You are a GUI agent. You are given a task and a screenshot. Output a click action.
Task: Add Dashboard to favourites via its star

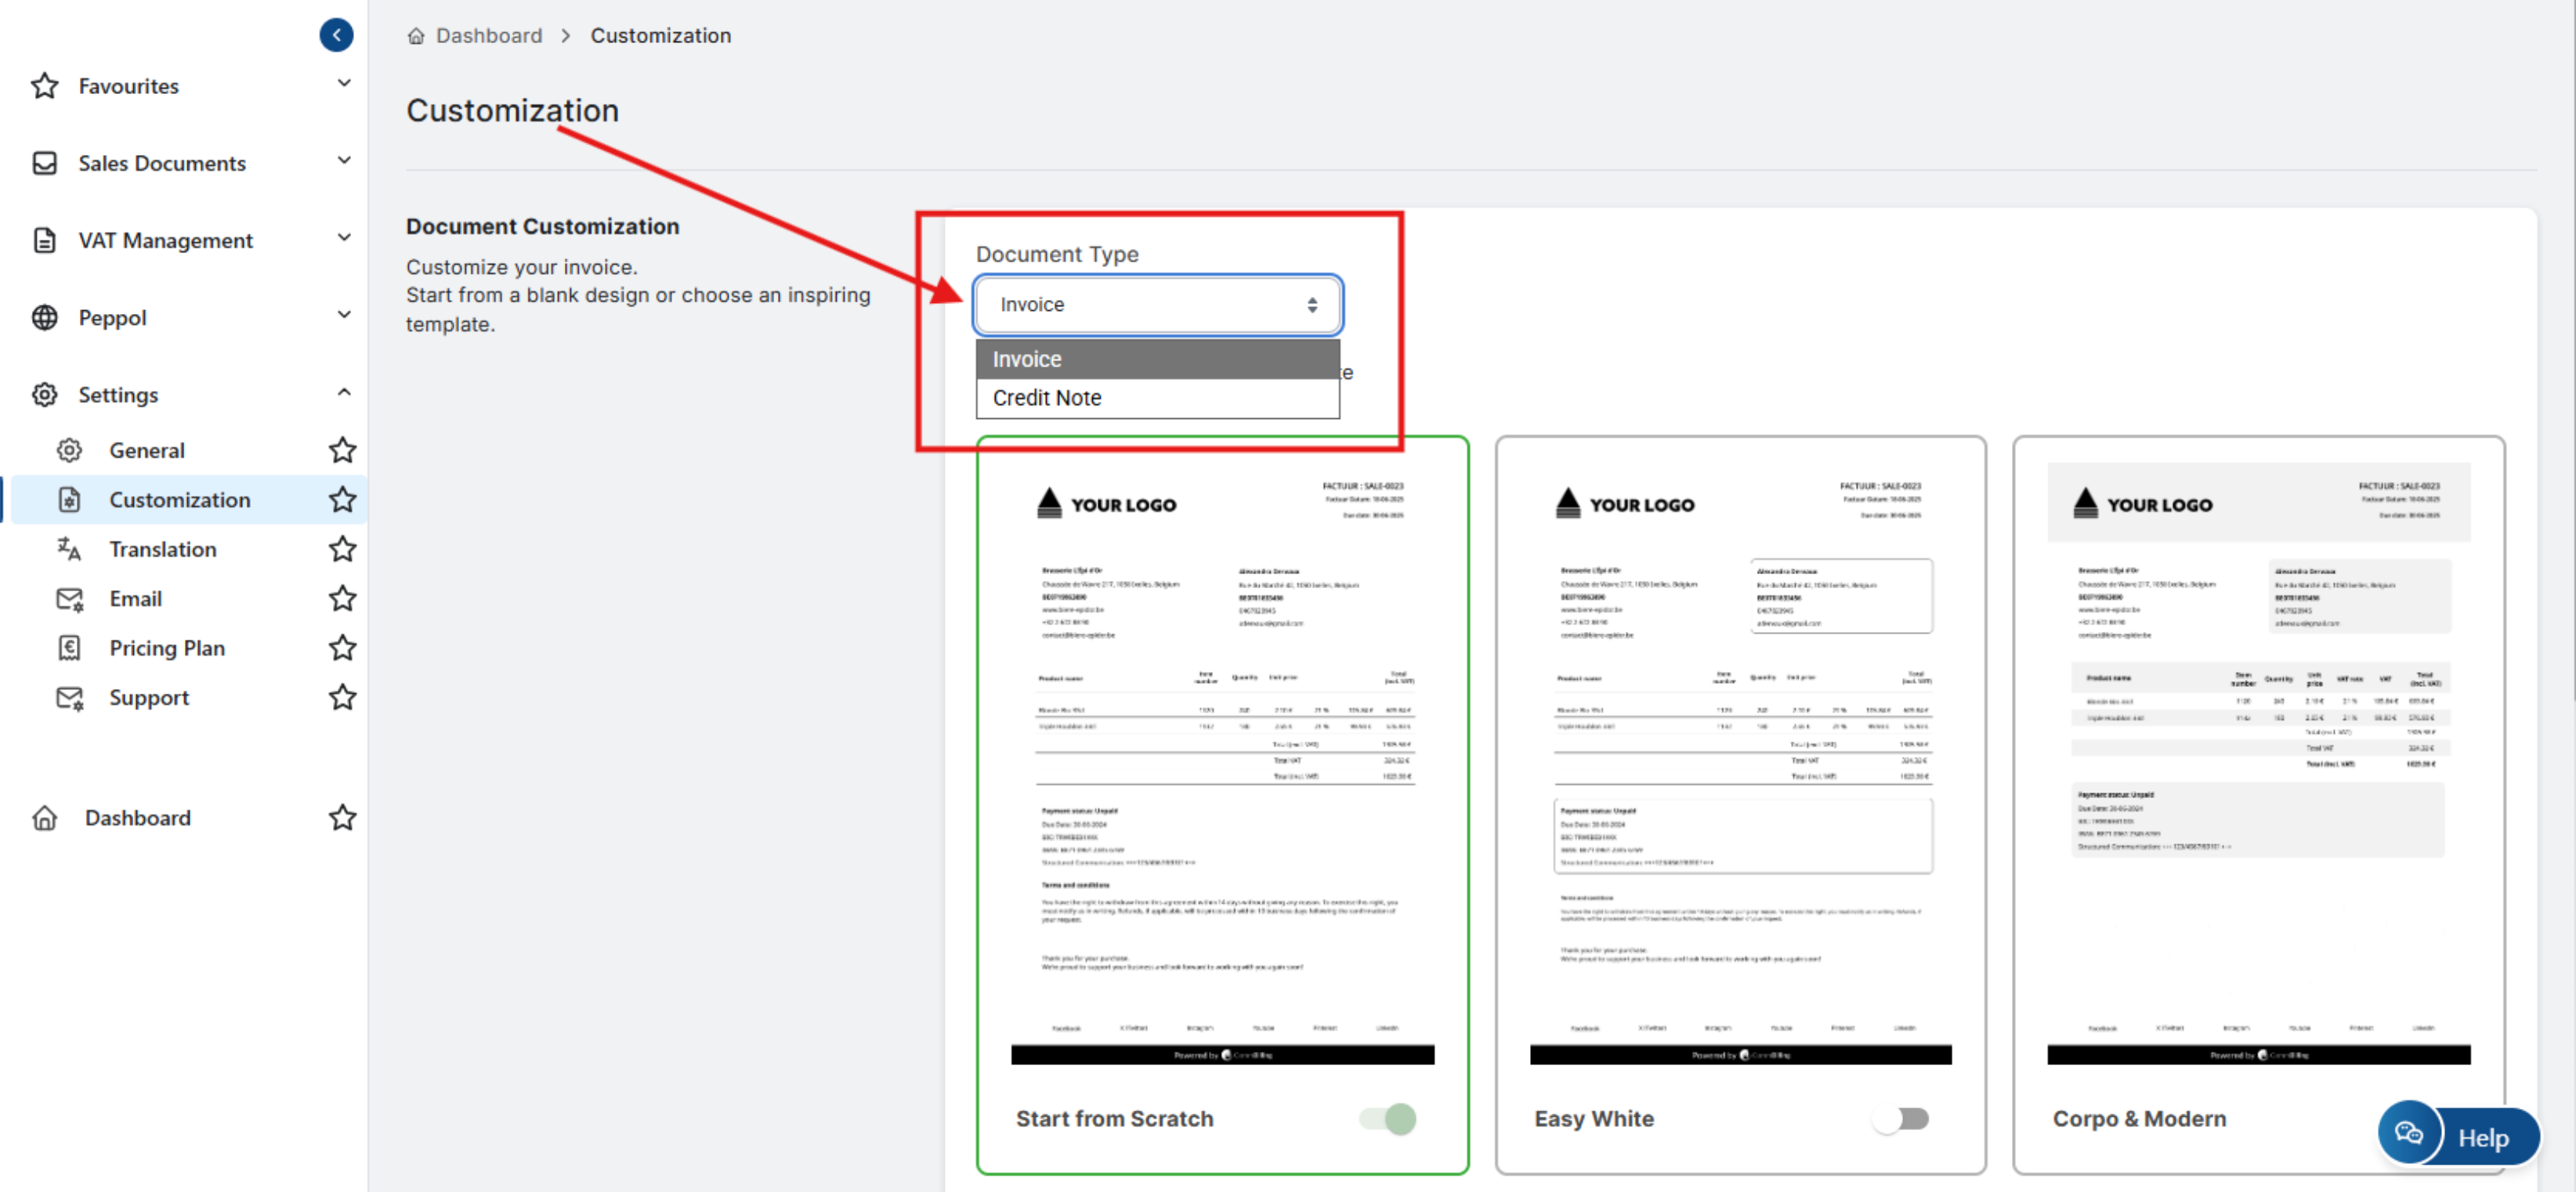click(x=342, y=817)
